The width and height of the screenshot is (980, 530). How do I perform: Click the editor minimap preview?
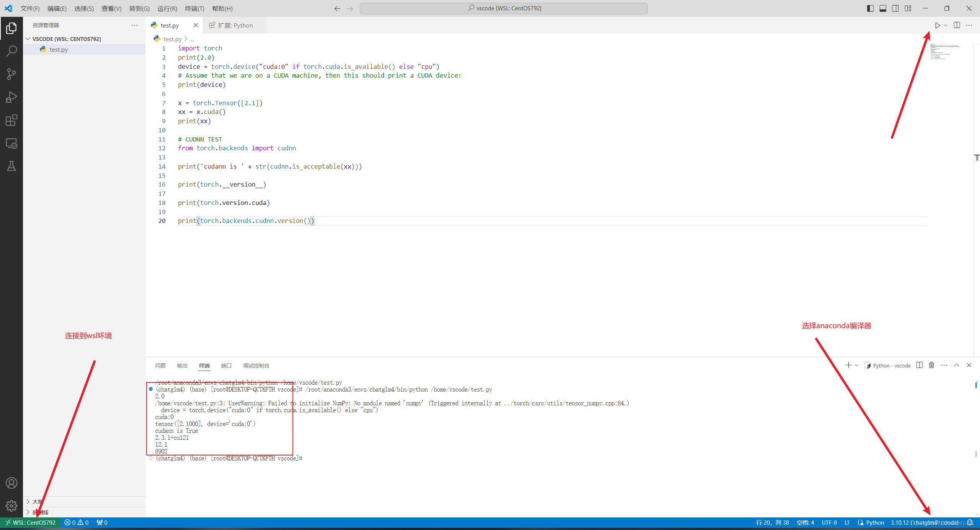pyautogui.click(x=946, y=52)
